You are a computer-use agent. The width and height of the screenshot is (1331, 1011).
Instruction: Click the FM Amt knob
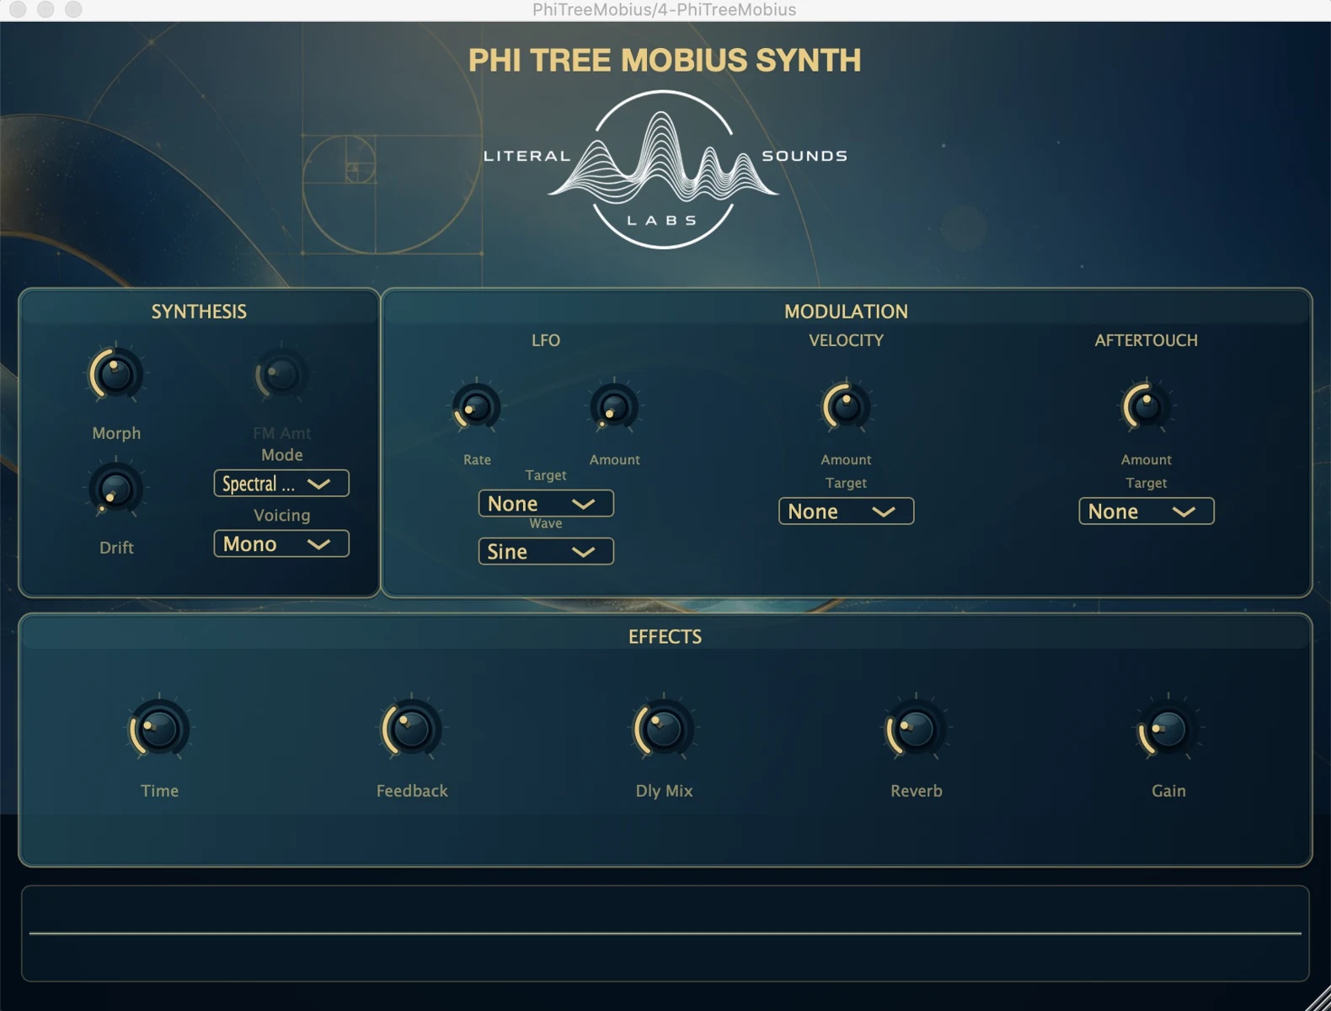pyautogui.click(x=281, y=374)
